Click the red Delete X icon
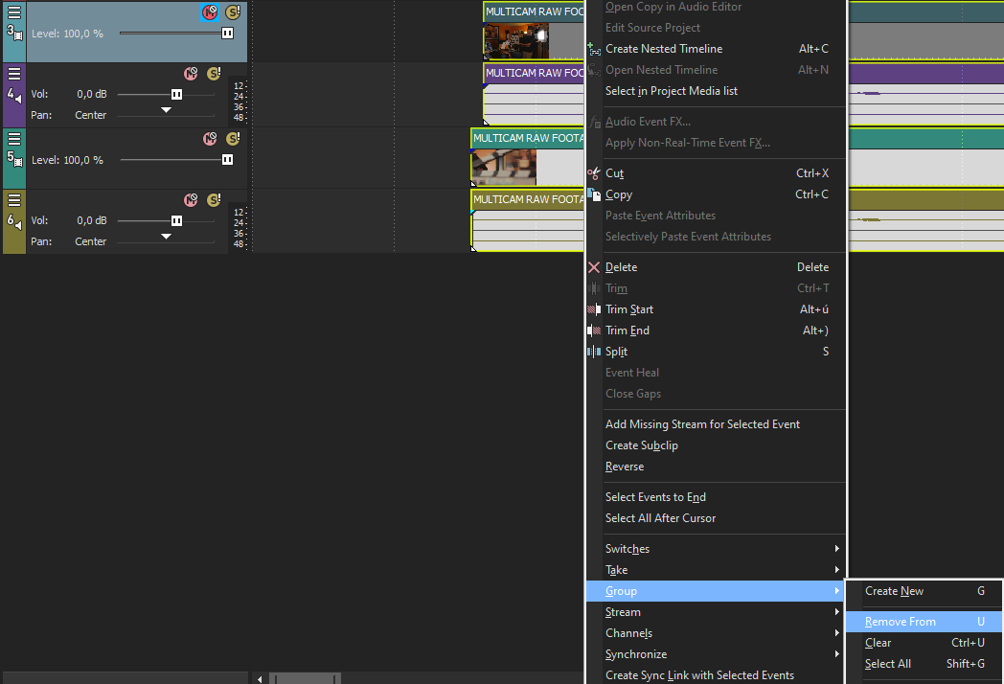The image size is (1004, 684). click(594, 267)
